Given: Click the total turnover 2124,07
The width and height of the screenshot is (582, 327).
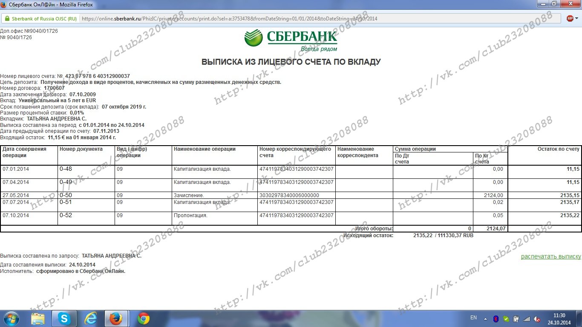Looking at the screenshot, I should coord(496,229).
